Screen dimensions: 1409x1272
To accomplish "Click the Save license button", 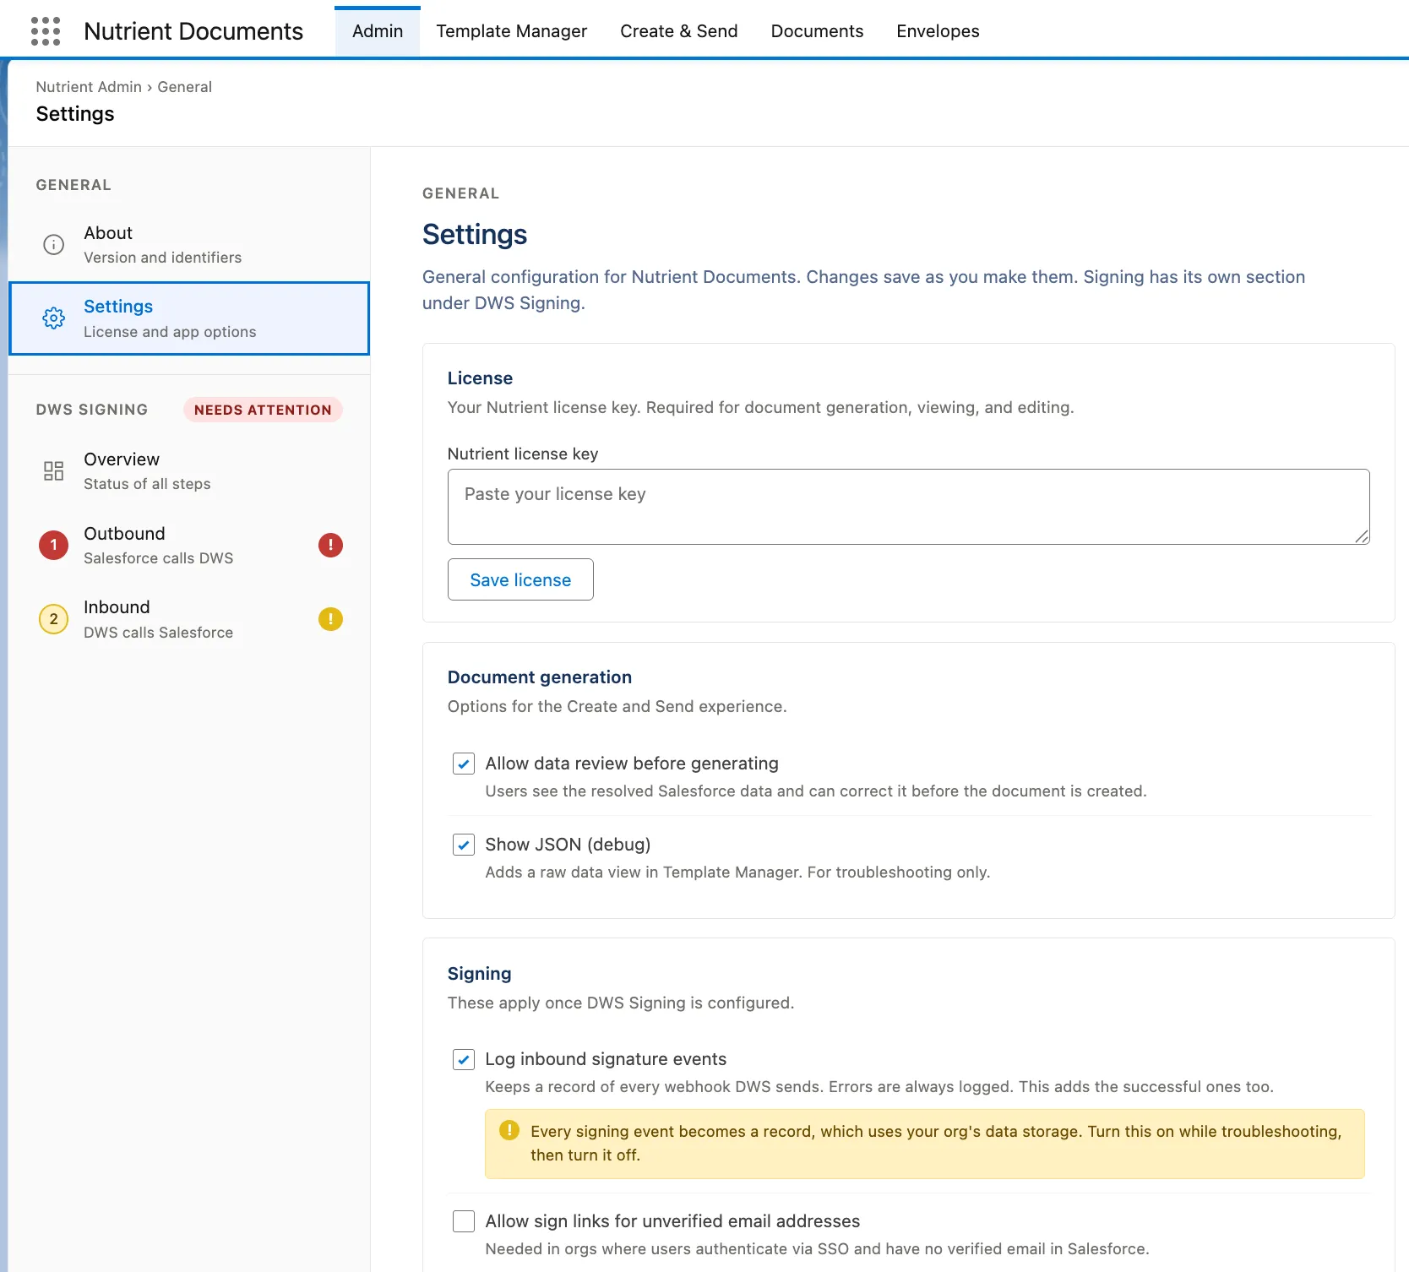I will pyautogui.click(x=520, y=579).
